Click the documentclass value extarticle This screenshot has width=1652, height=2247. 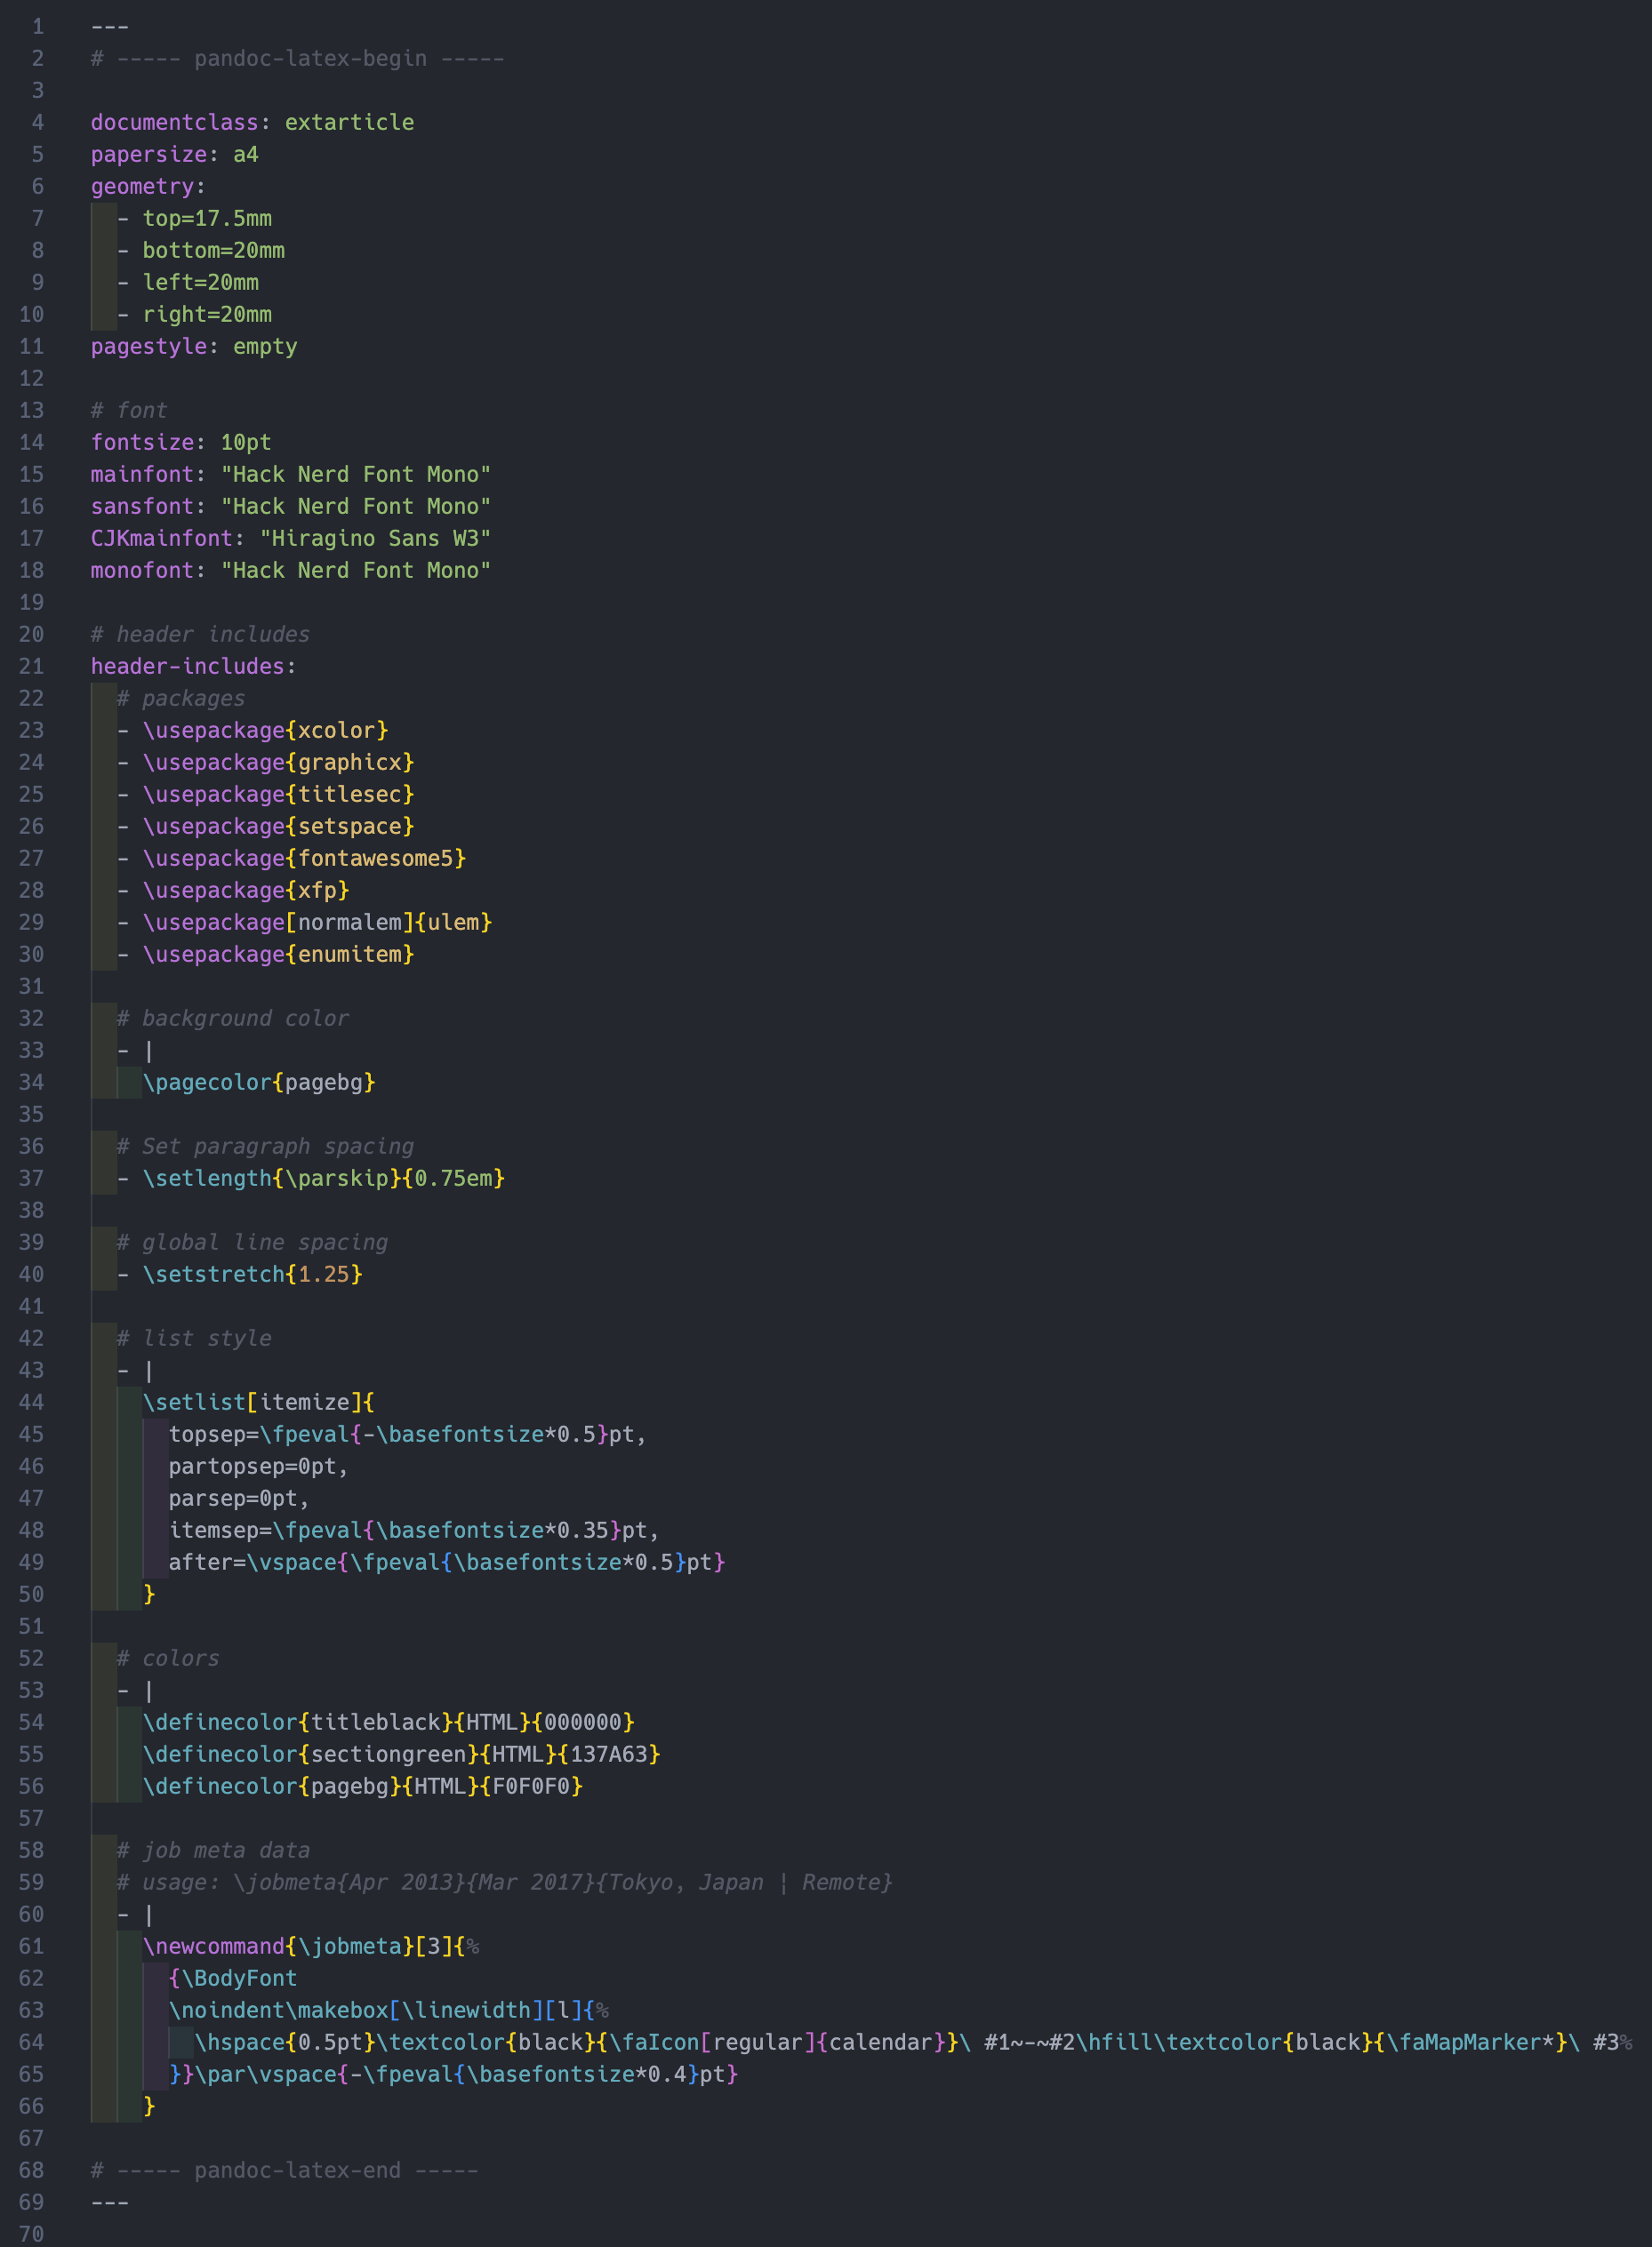[x=349, y=122]
